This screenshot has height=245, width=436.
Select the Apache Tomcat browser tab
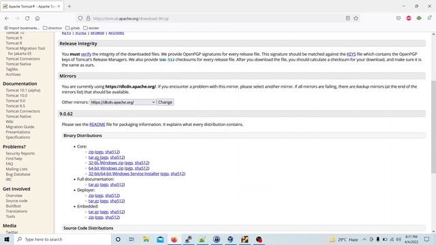[x=32, y=6]
